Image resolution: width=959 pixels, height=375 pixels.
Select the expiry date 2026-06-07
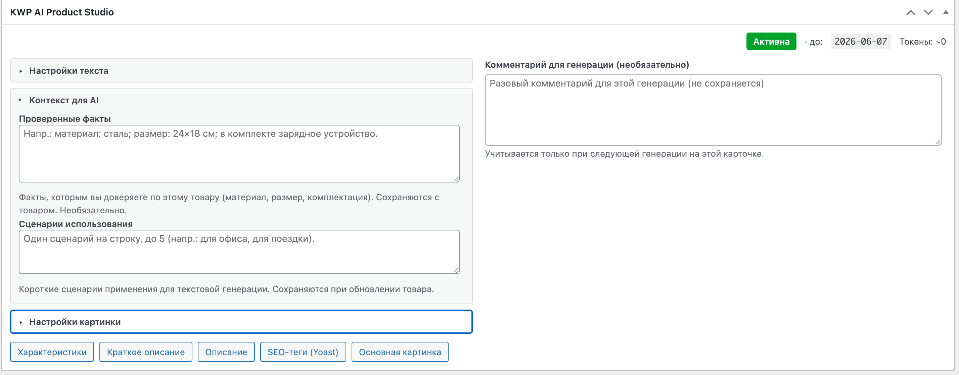click(861, 41)
